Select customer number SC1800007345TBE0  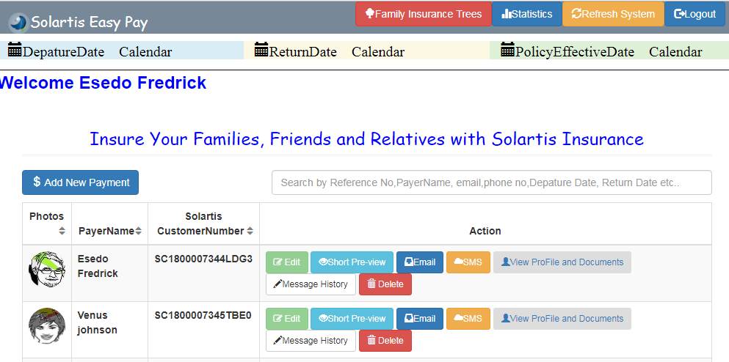[x=203, y=316]
